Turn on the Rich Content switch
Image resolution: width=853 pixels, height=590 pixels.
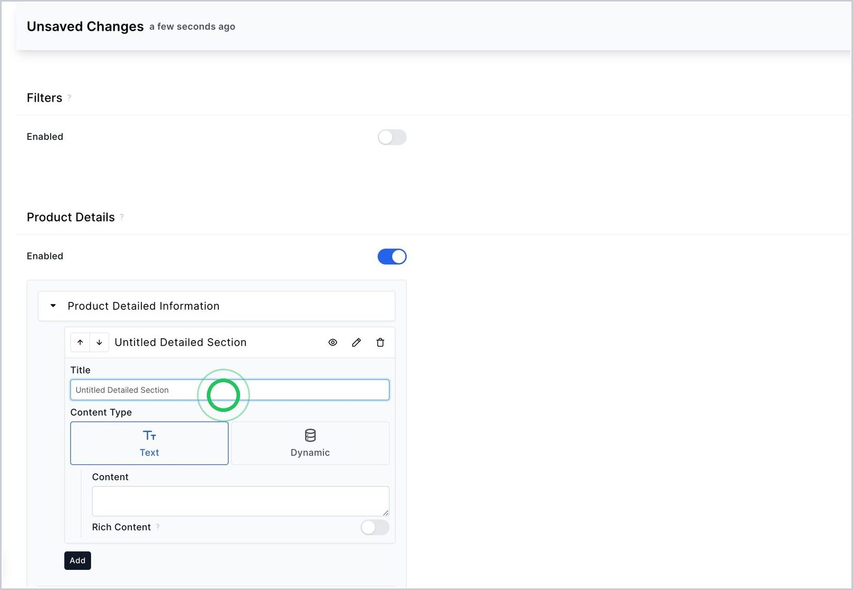point(375,528)
